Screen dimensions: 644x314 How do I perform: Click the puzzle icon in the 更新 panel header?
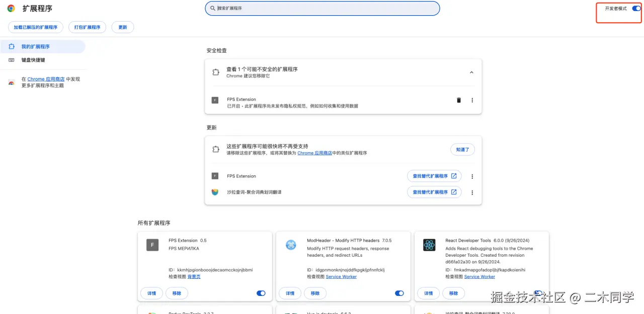pos(215,149)
